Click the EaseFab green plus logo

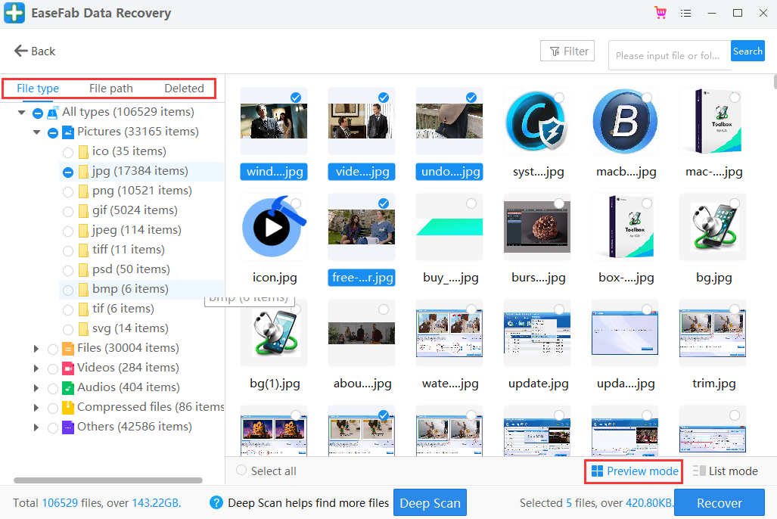tap(14, 14)
